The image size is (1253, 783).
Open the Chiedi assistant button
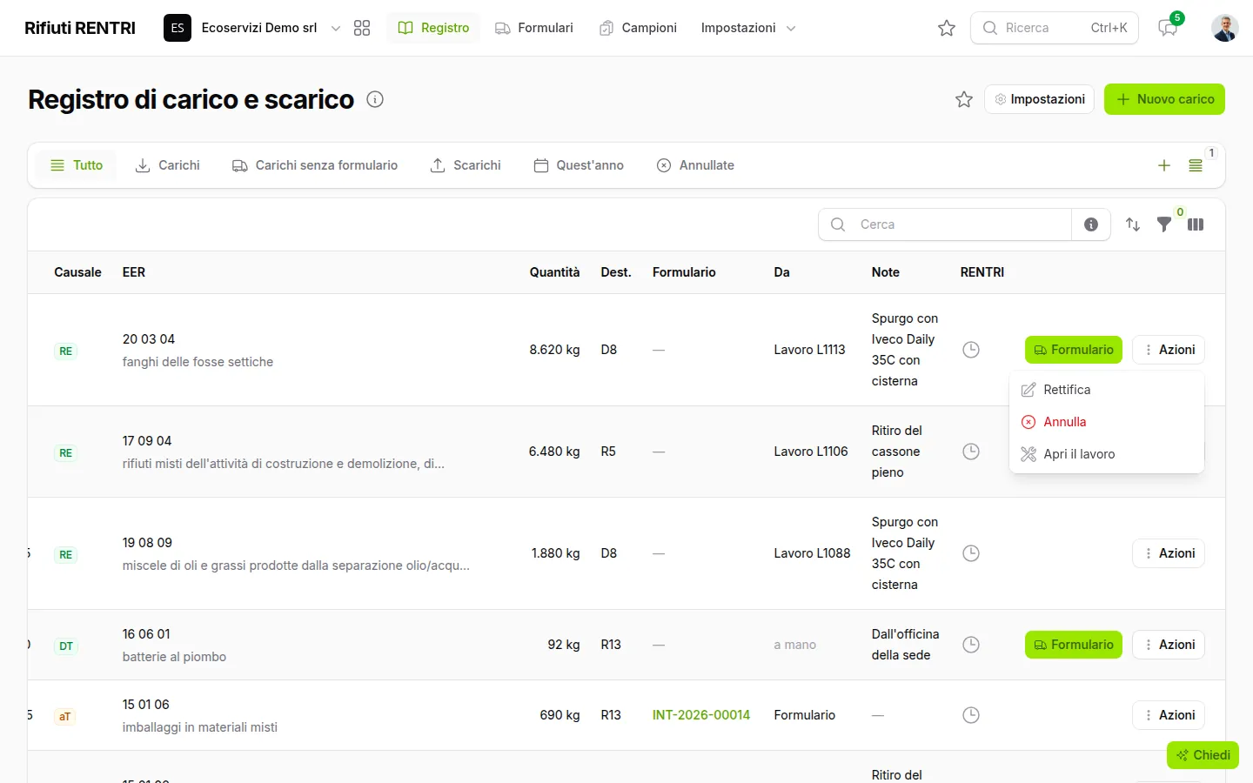coord(1203,755)
